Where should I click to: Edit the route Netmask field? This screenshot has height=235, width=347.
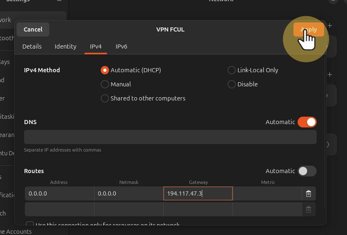tap(128, 193)
